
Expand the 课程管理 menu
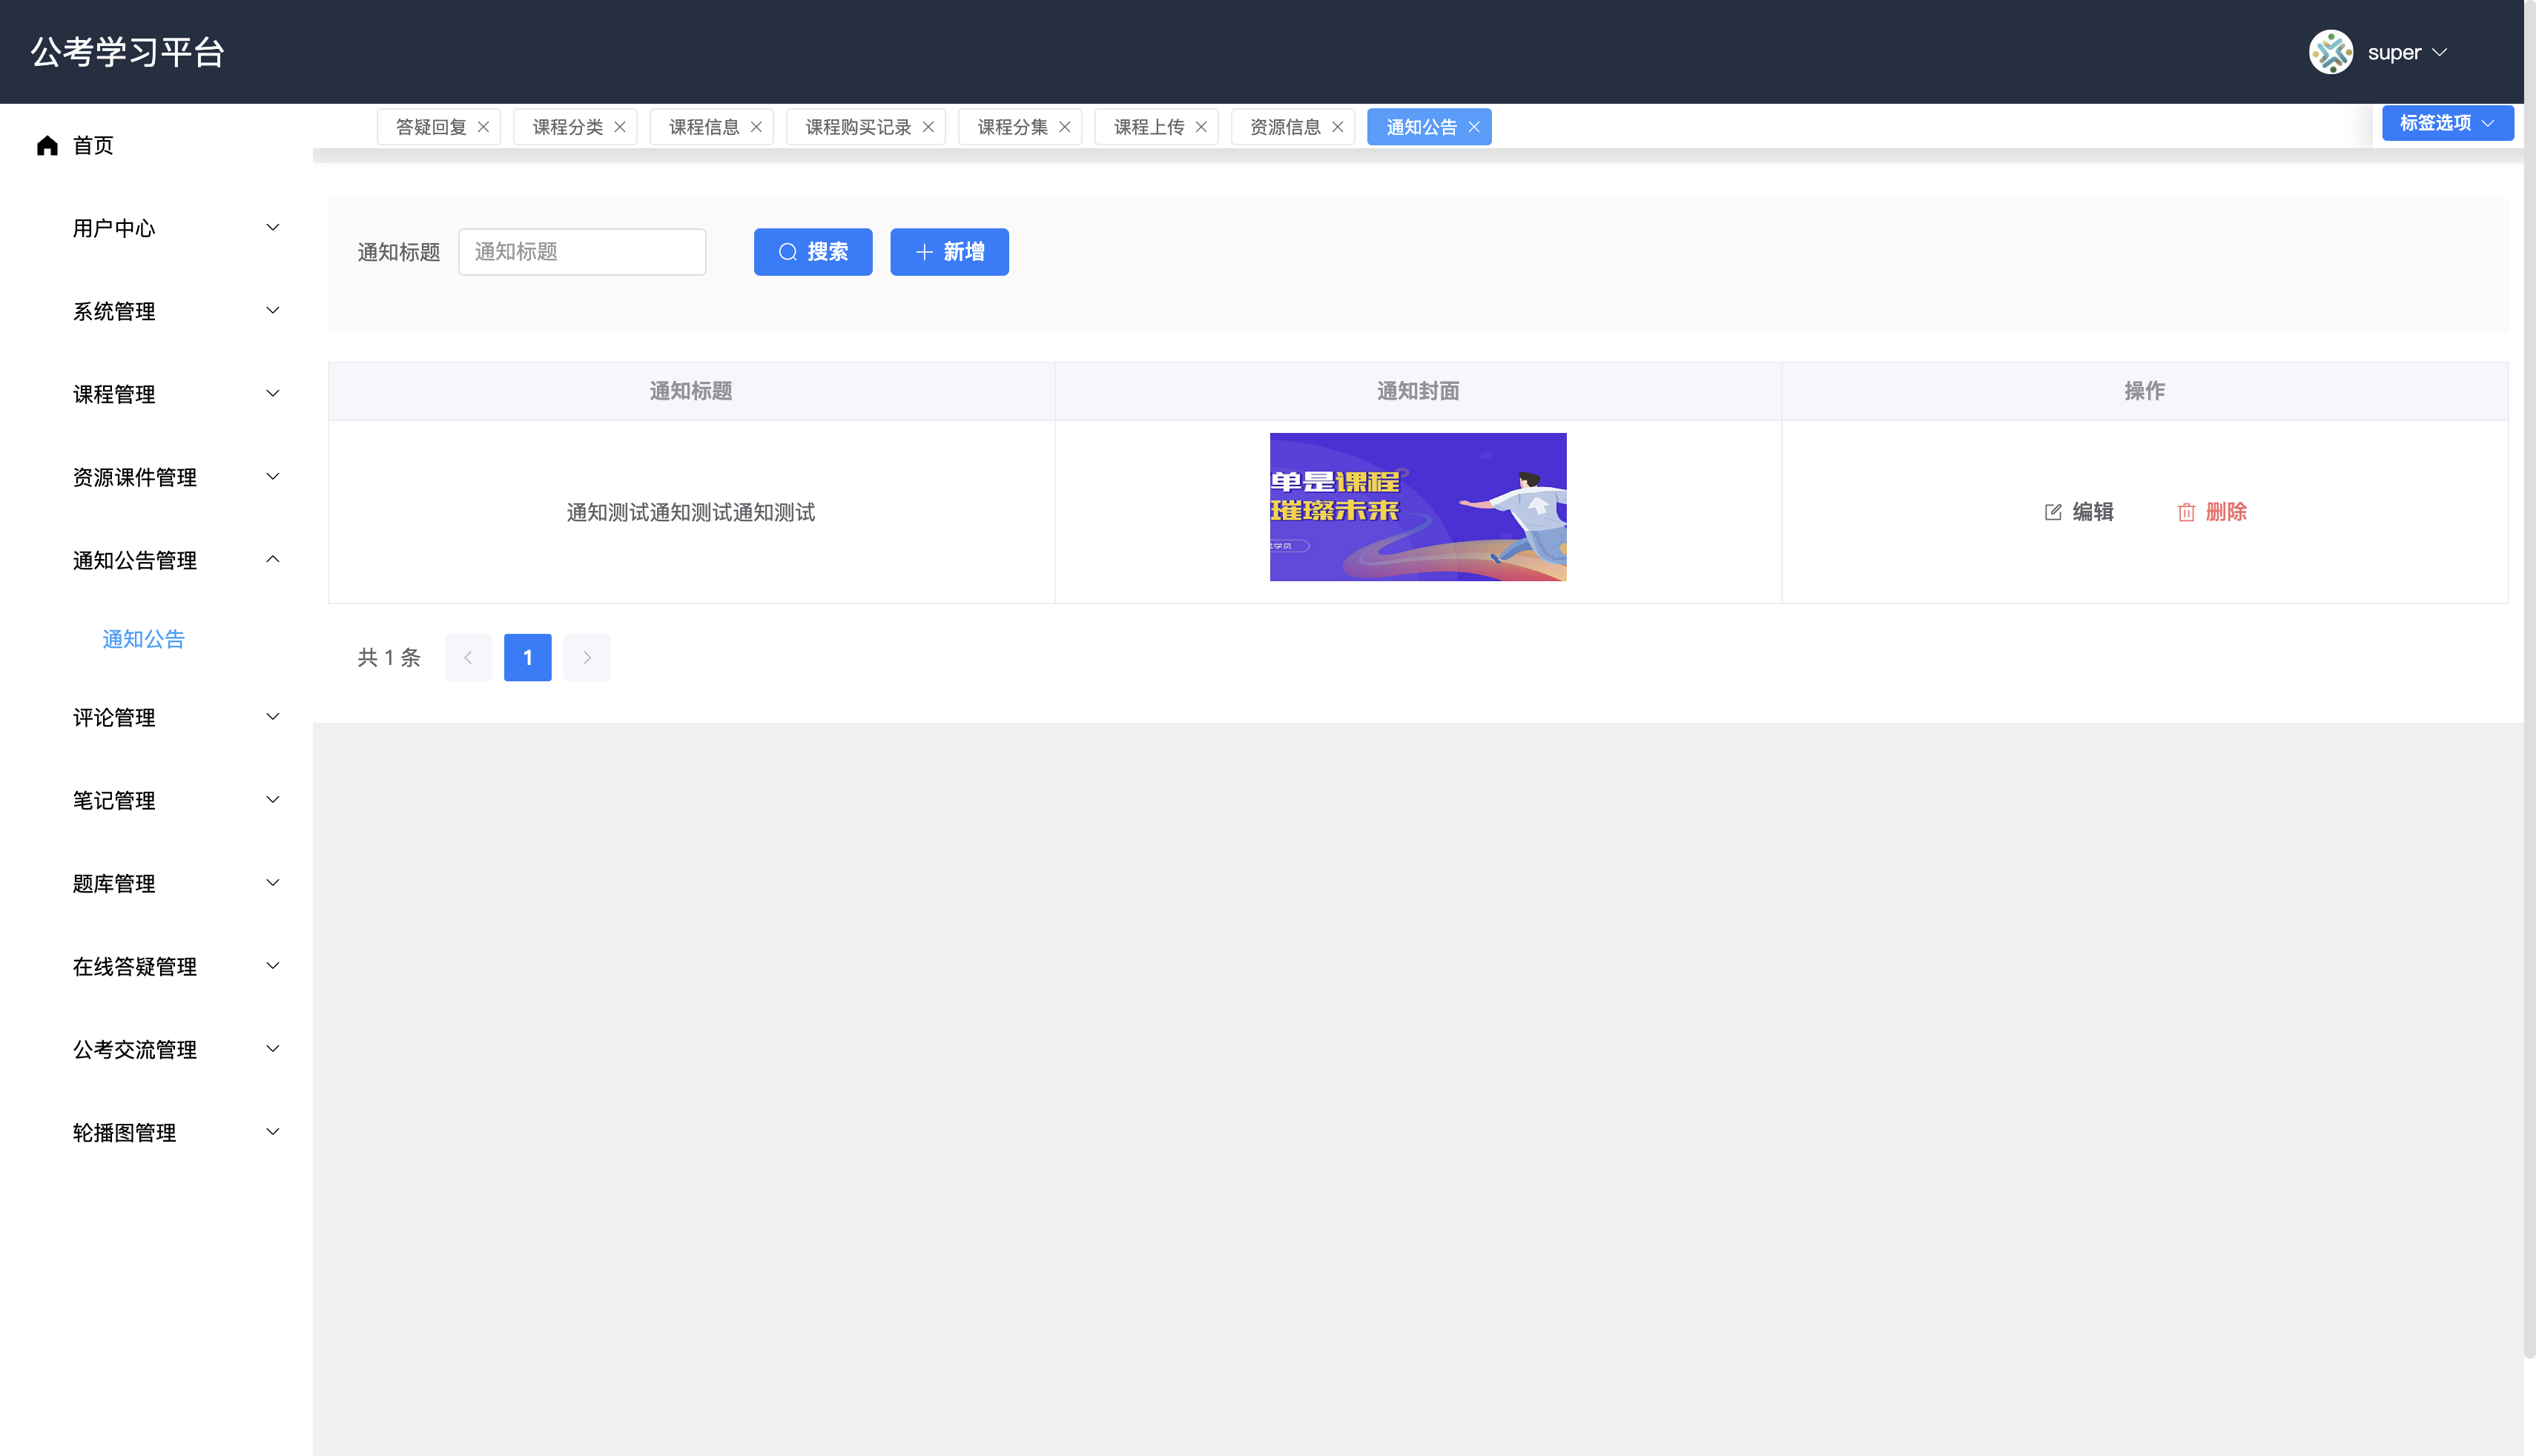click(175, 394)
